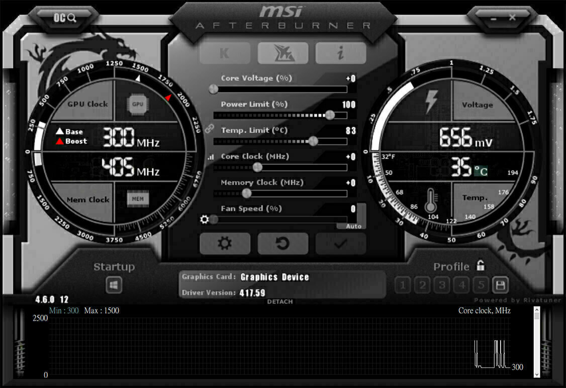Click the 656 mV voltage reading
This screenshot has width=566, height=388.
465,137
